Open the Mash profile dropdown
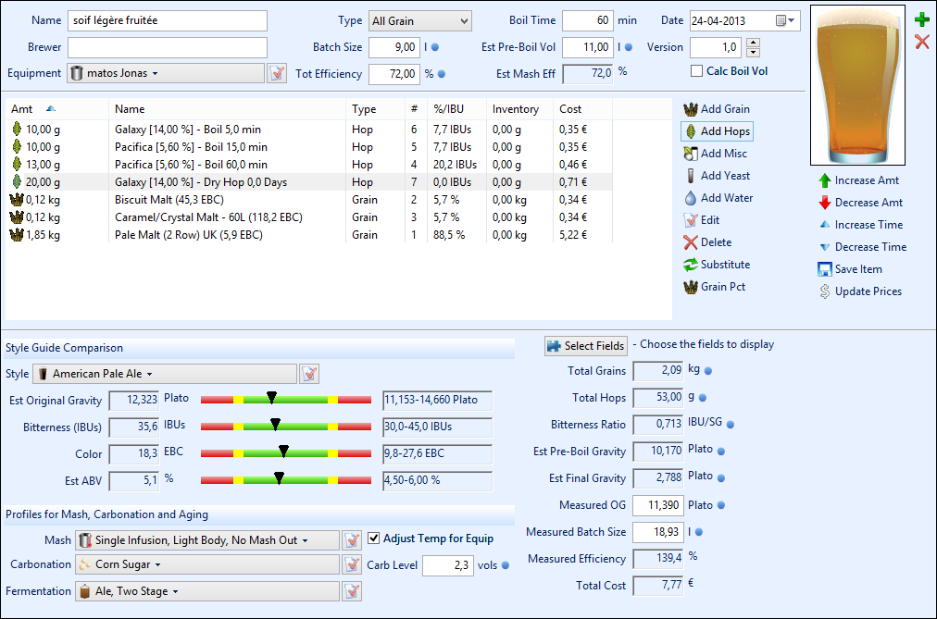The image size is (937, 619). 207,540
